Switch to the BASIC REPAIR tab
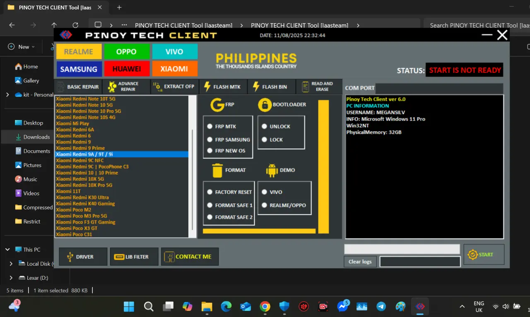530x317 pixels. tap(78, 86)
